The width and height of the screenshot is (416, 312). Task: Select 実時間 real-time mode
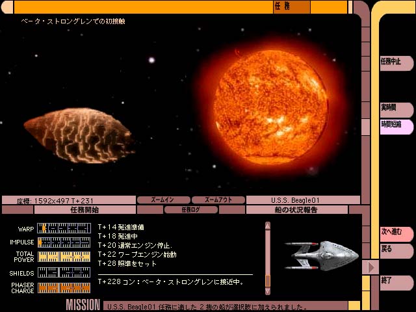(x=396, y=109)
